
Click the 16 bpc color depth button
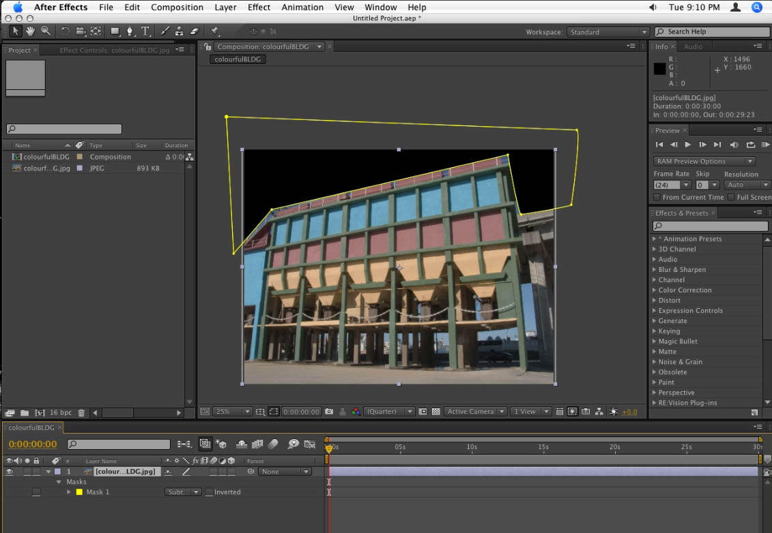pos(60,413)
